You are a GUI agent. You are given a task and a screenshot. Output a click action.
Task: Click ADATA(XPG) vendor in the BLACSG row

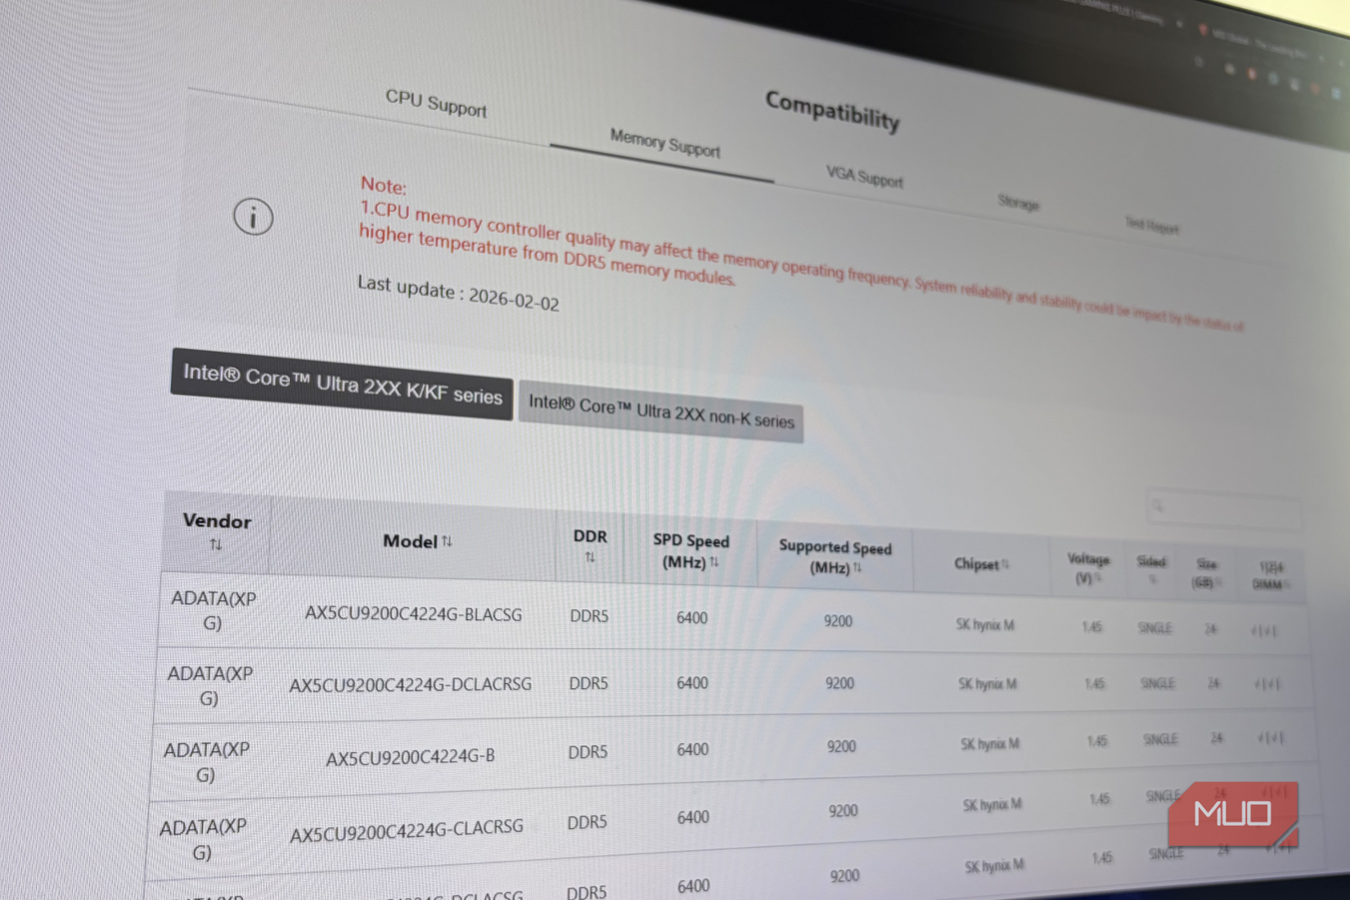click(x=214, y=610)
